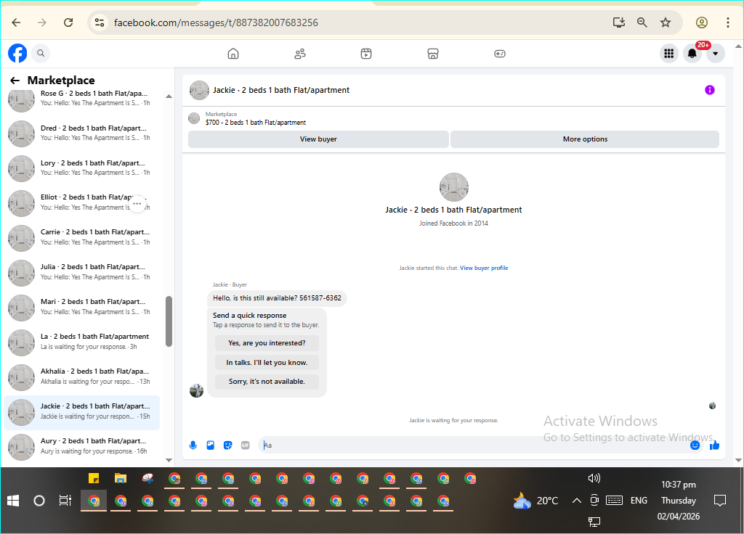Open the Marketplace storefront tab icon
Viewport: 744px width, 534px height.
coord(433,54)
